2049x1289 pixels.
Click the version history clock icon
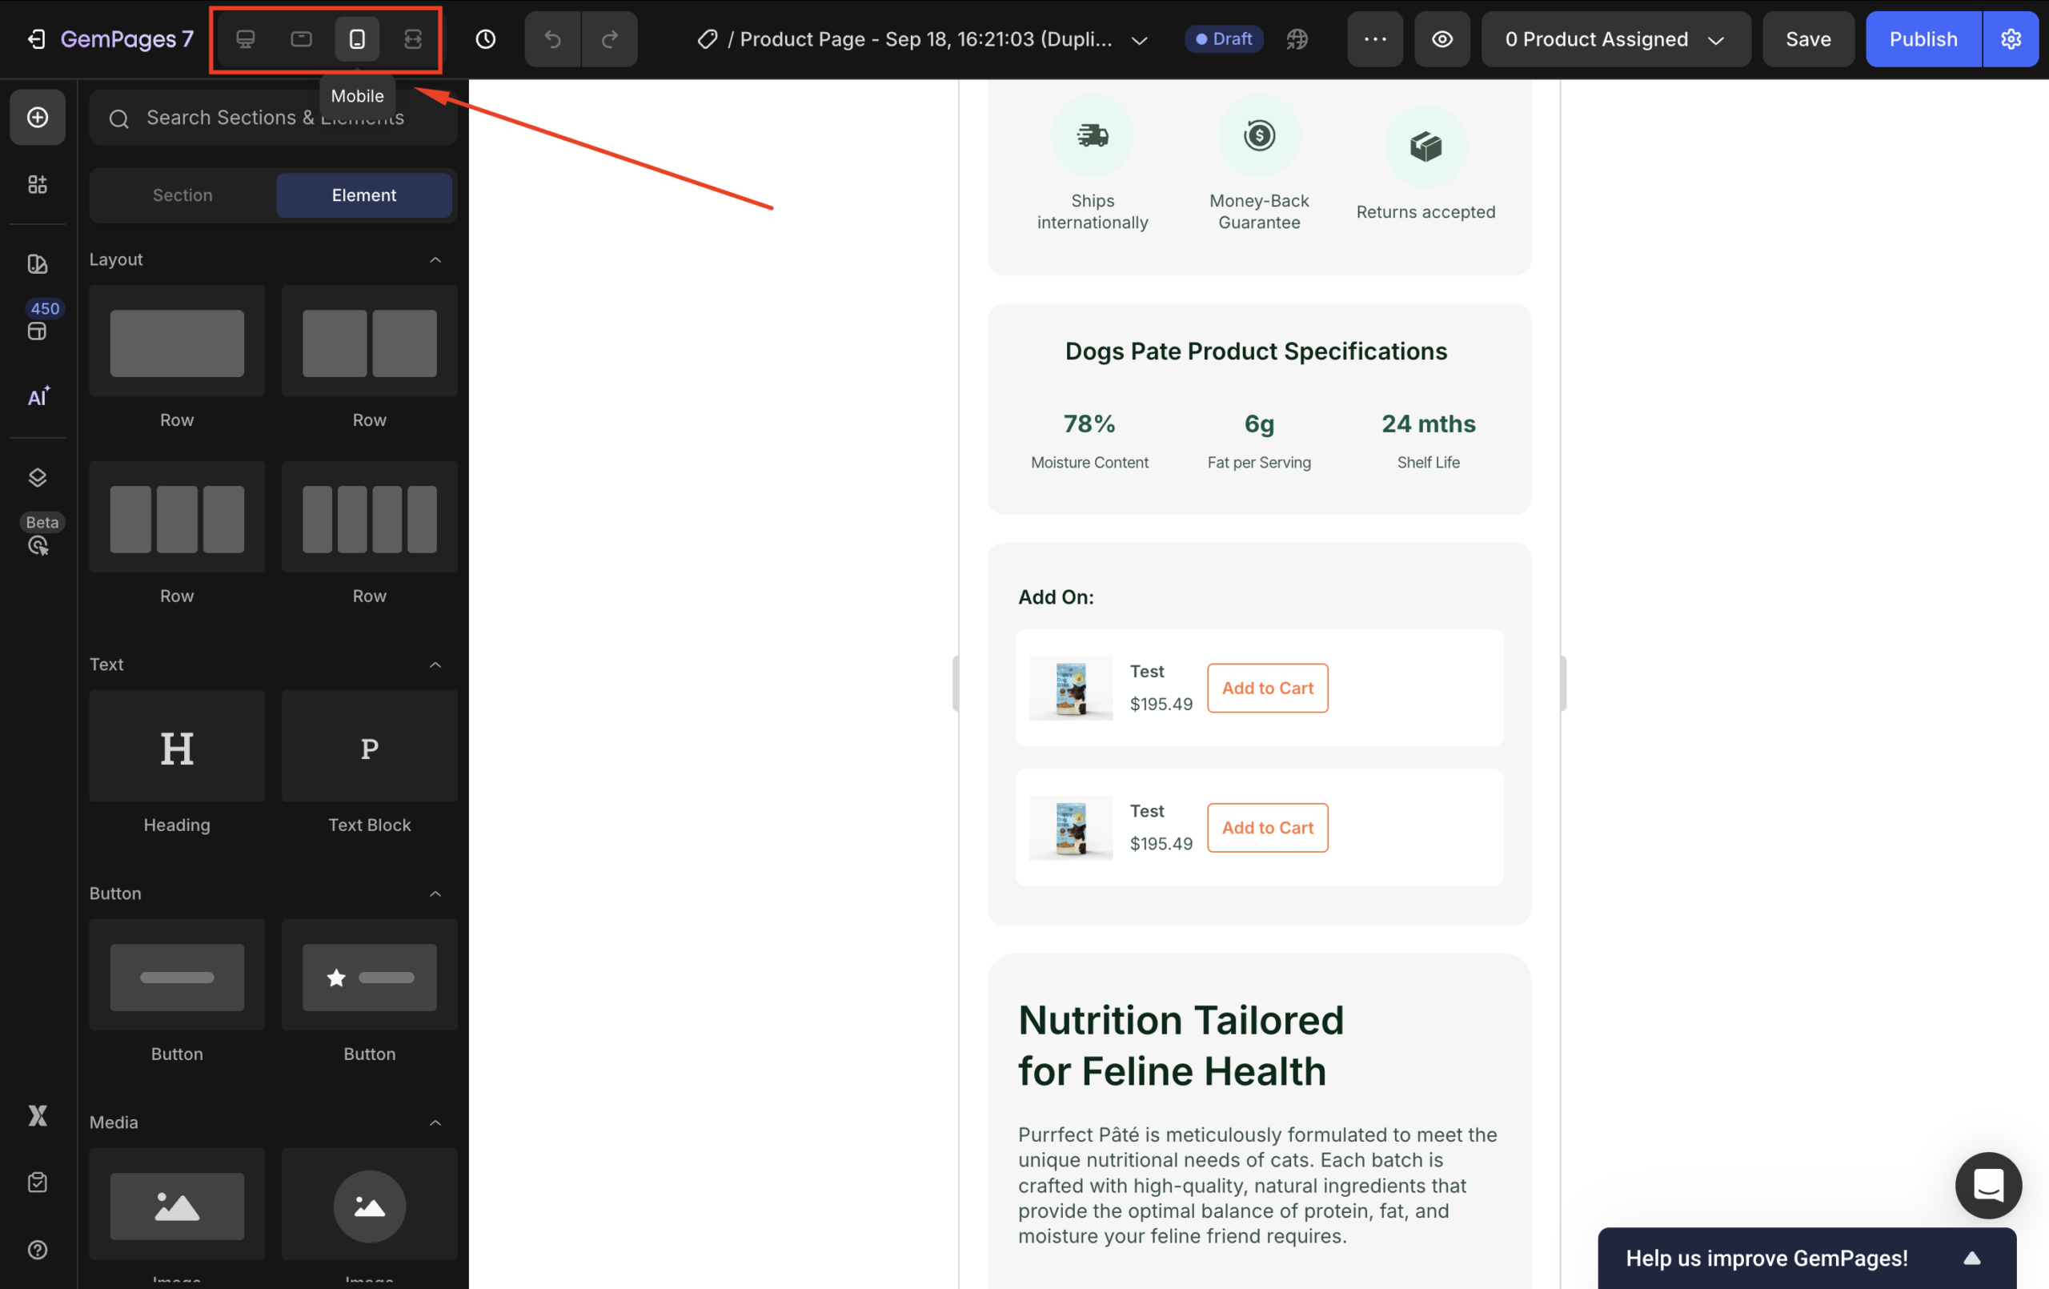[x=485, y=39]
